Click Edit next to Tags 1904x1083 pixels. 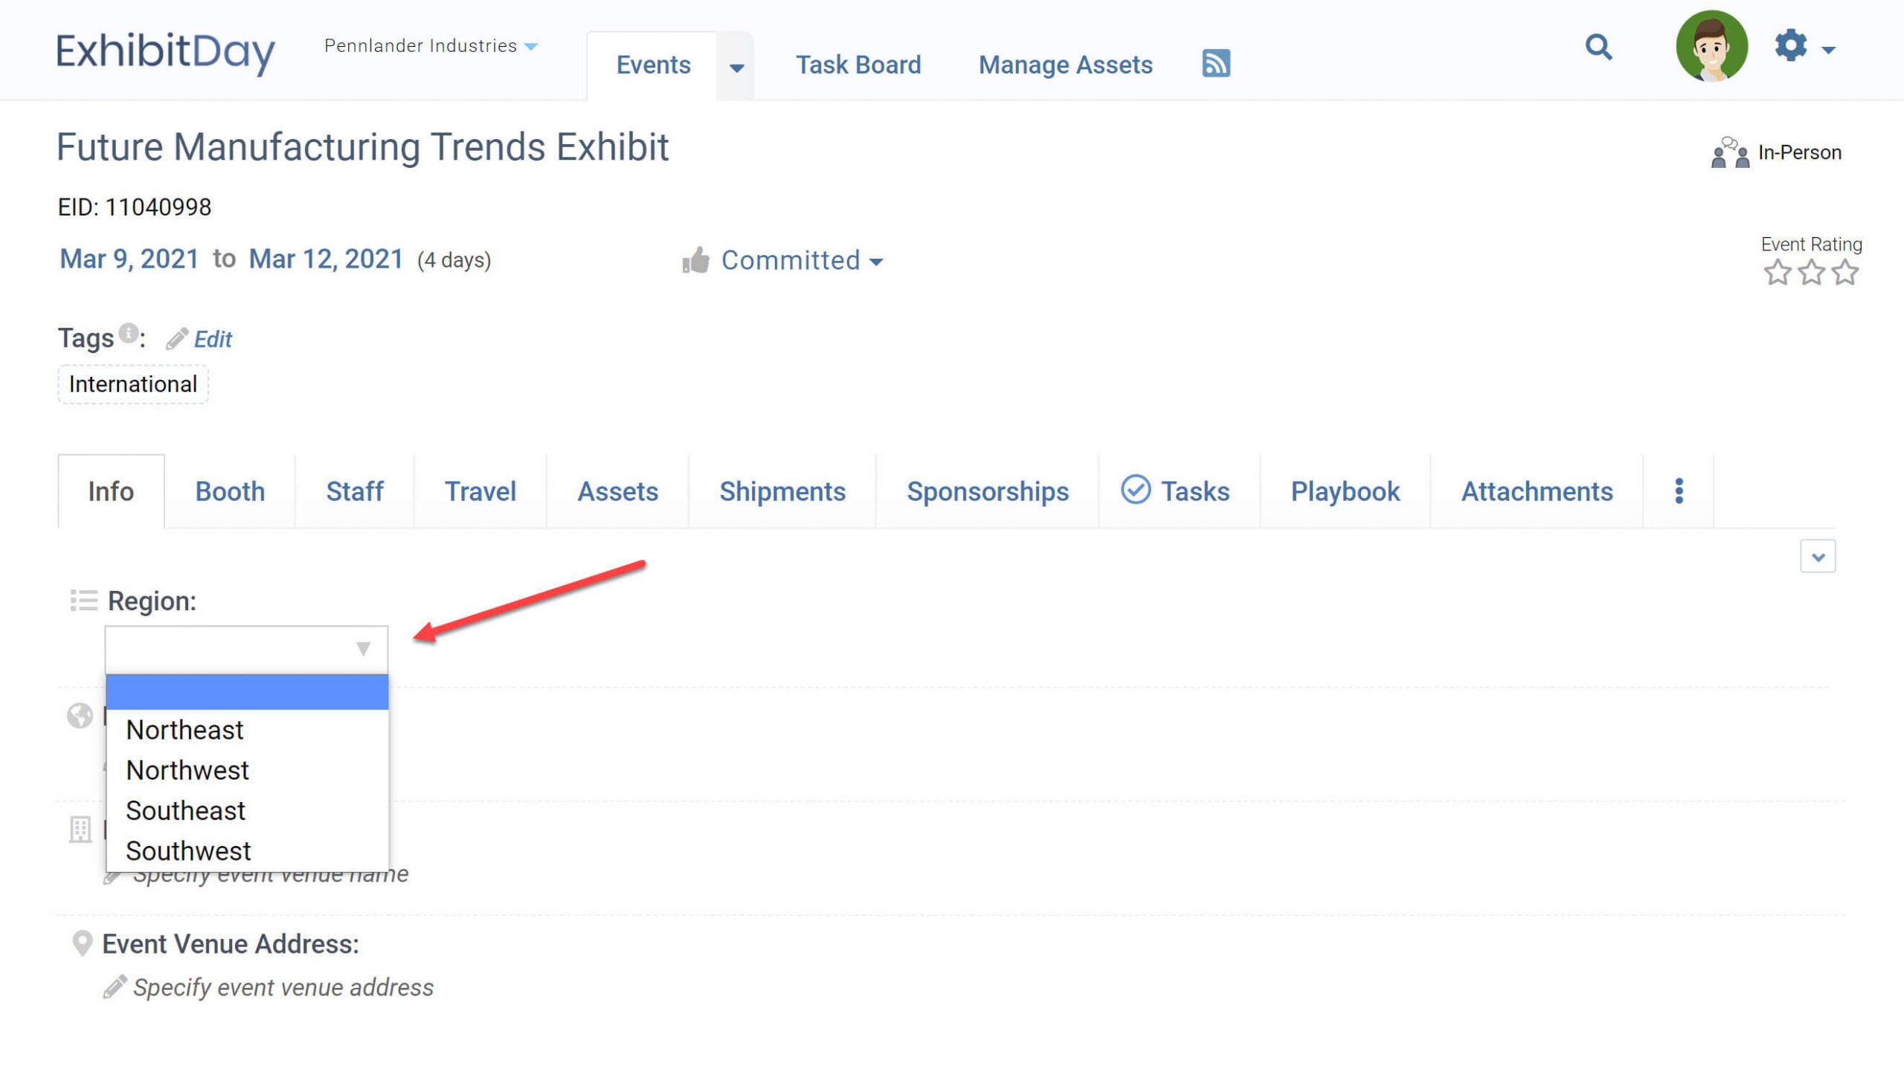(212, 339)
